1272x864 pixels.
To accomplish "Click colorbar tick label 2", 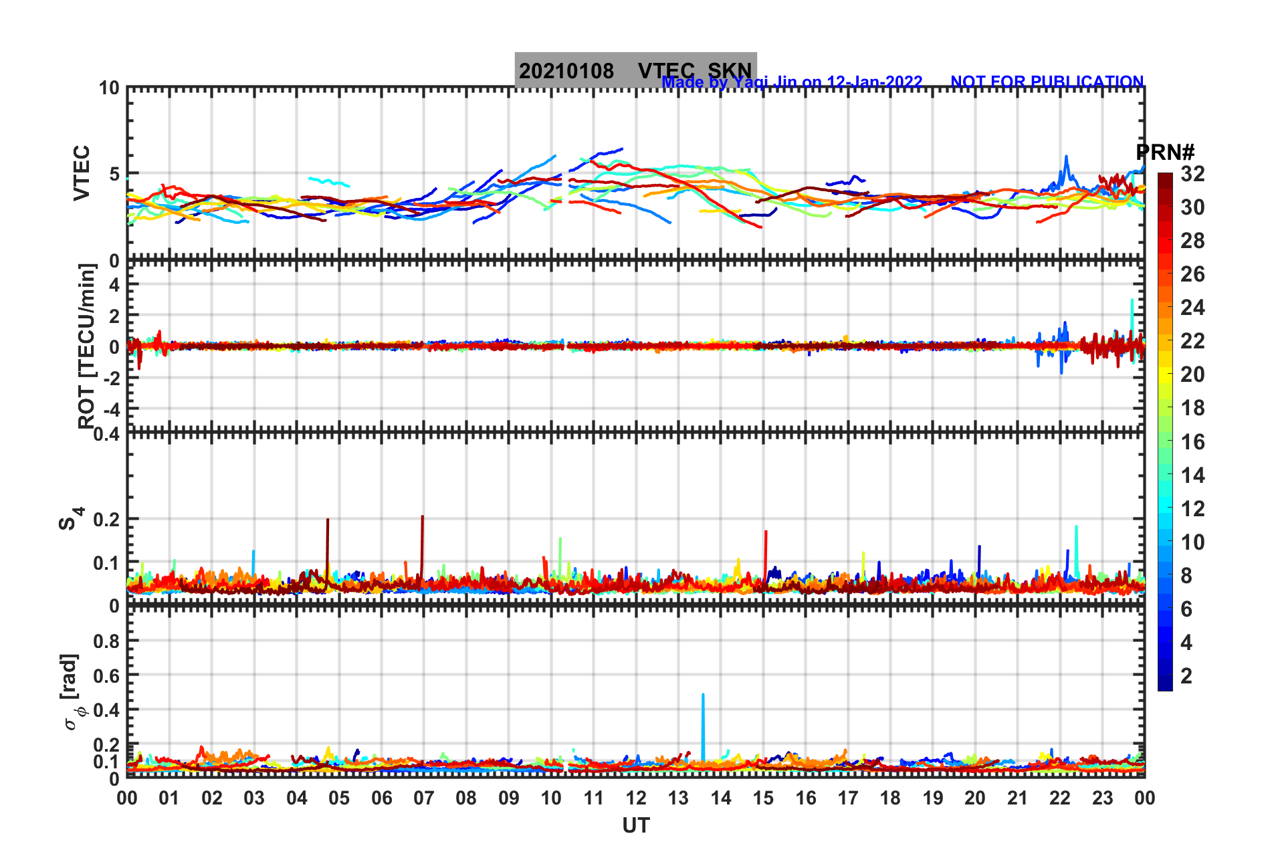I will [1186, 675].
